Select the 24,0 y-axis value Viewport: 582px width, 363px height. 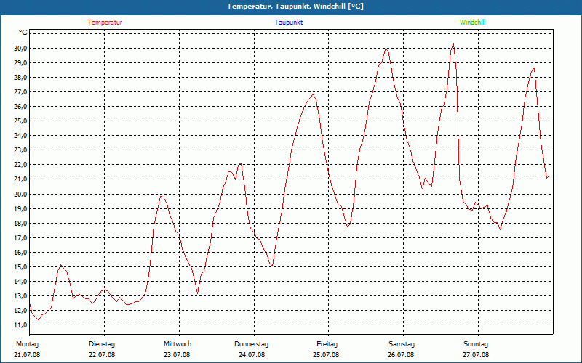[x=20, y=136]
